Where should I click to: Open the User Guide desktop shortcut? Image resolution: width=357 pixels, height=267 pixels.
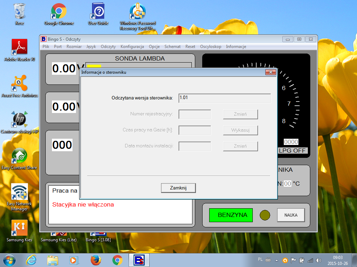tap(98, 14)
